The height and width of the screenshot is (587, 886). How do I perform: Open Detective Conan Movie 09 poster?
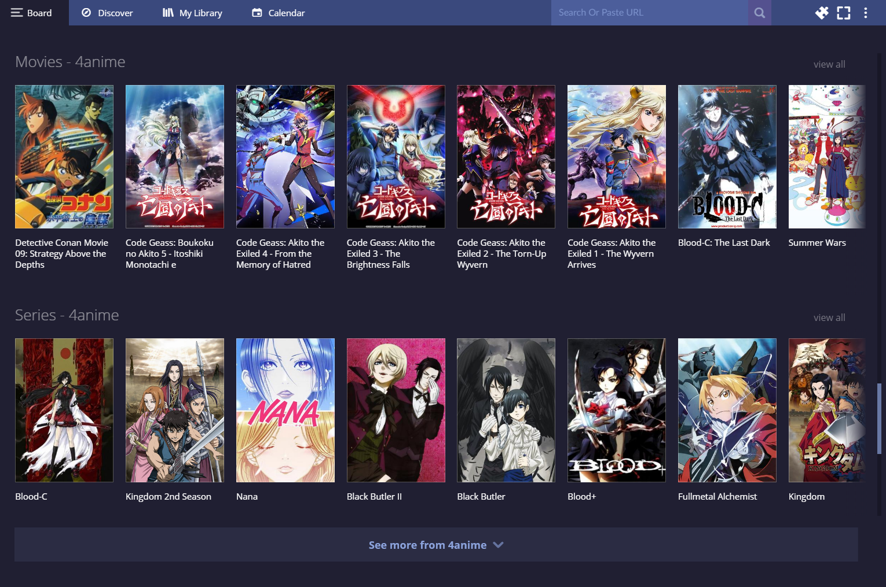[x=64, y=157]
